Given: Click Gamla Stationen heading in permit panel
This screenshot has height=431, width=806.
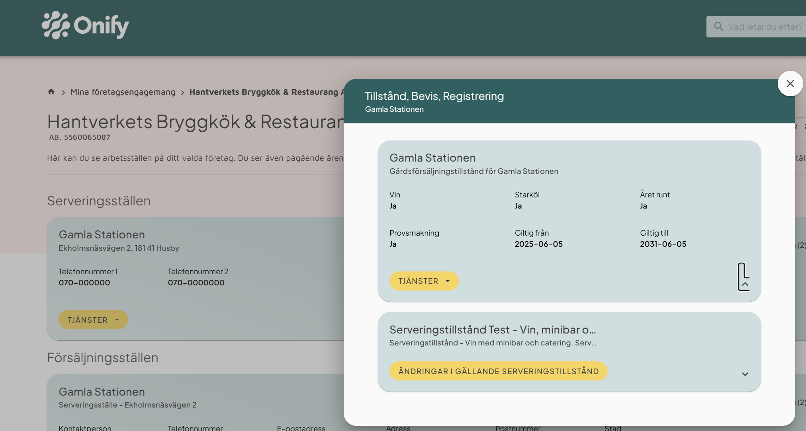Looking at the screenshot, I should pos(432,158).
